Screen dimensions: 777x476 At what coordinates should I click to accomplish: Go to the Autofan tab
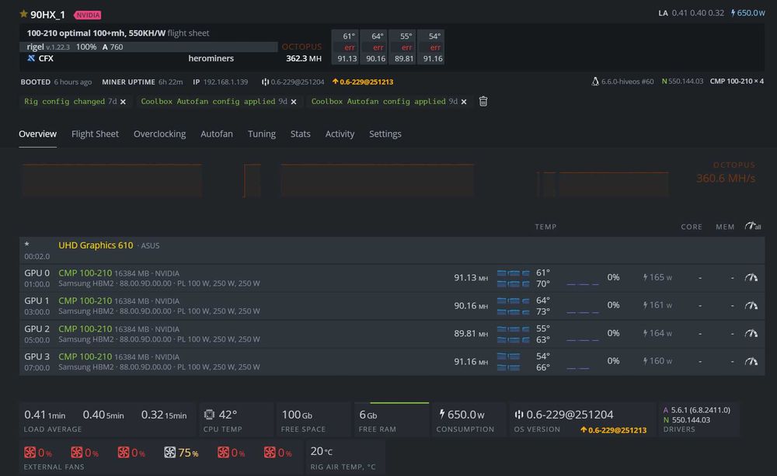216,134
